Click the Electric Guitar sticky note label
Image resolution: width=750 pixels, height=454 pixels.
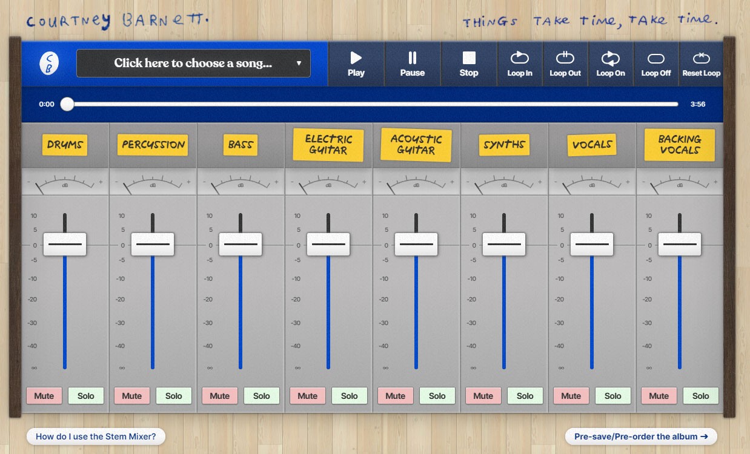pyautogui.click(x=328, y=145)
